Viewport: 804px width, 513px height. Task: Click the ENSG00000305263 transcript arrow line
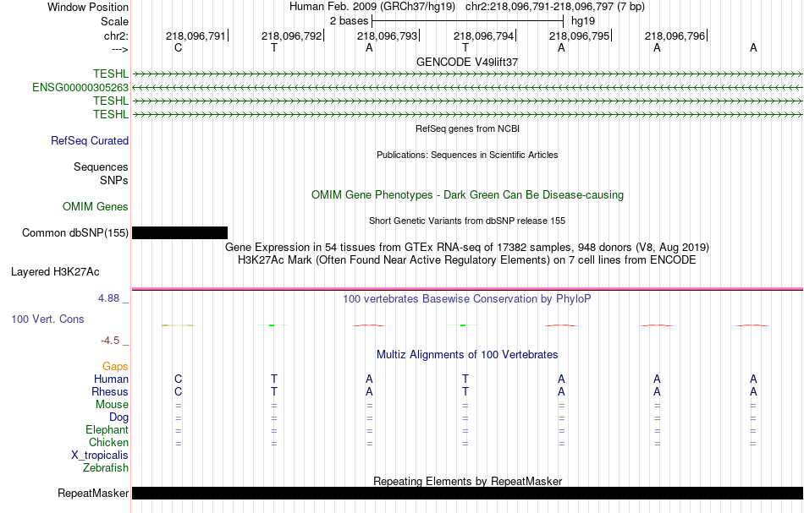(x=467, y=88)
